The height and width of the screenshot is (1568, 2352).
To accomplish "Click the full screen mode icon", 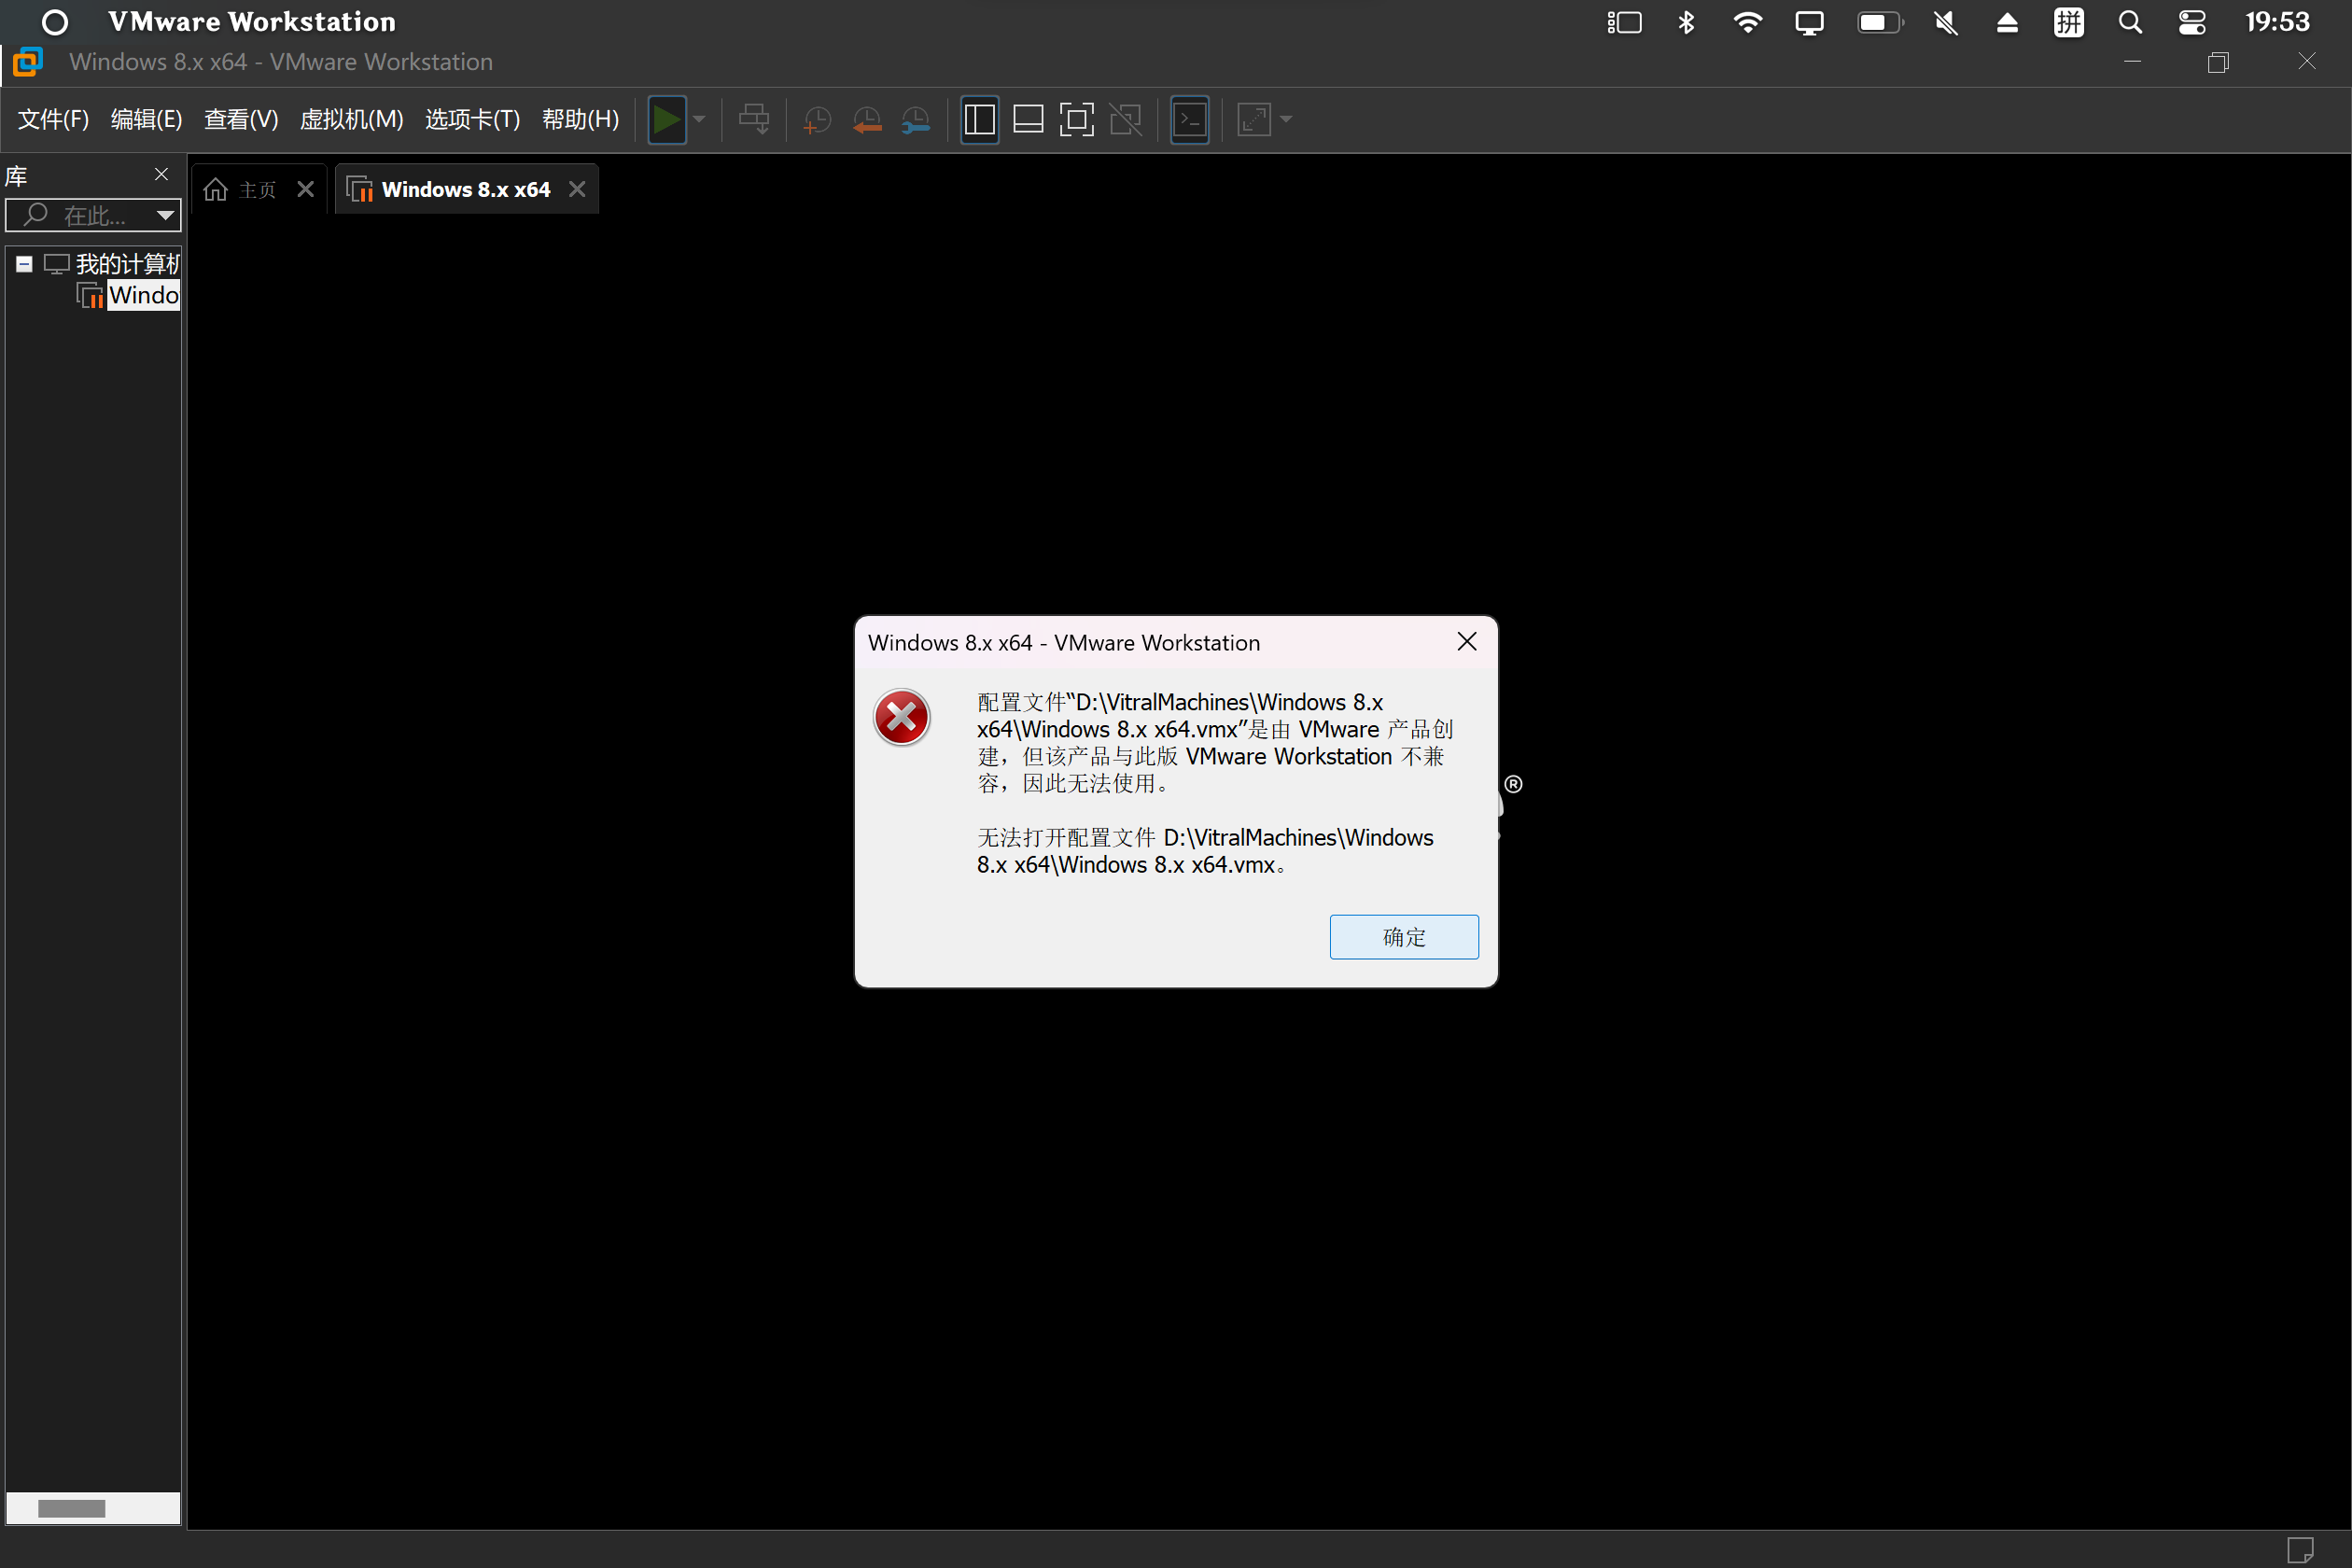I will point(1077,120).
